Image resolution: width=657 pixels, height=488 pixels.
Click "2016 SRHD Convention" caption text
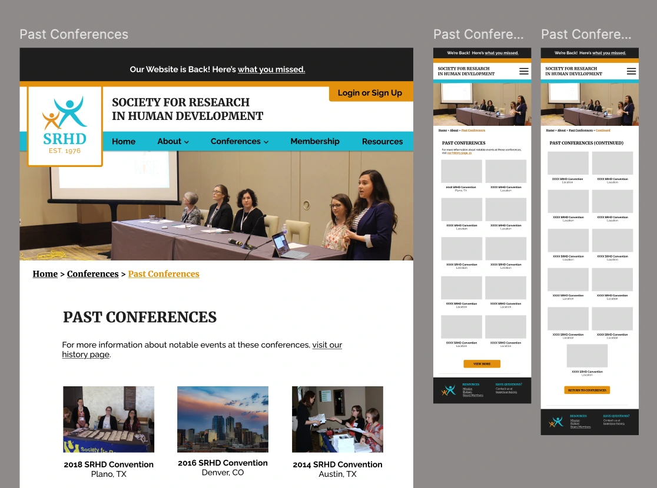click(223, 463)
